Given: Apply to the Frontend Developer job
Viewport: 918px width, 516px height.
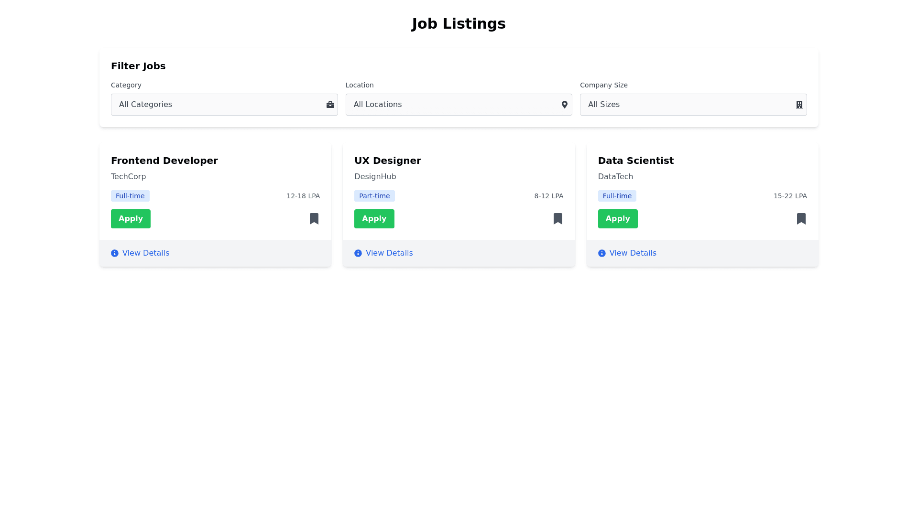Looking at the screenshot, I should click(x=131, y=219).
